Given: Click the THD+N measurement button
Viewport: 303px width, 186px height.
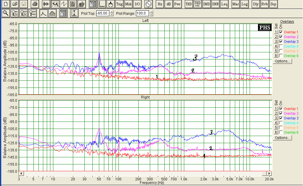Looking at the screenshot, I should 198,4.
